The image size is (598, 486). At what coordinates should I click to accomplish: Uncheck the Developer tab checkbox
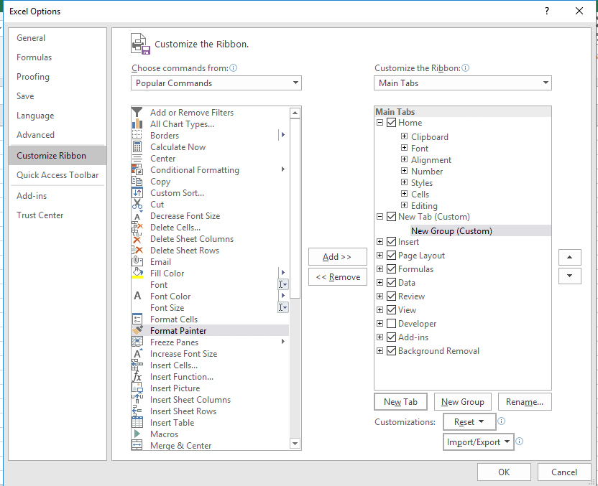[391, 323]
